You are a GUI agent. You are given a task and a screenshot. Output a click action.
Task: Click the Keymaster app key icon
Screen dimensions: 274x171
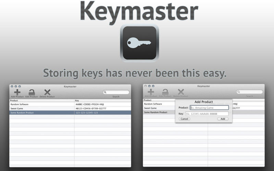click(x=139, y=43)
